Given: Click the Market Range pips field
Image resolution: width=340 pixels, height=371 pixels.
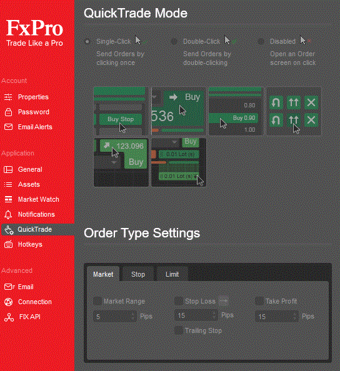Looking at the screenshot, I should pos(115,316).
